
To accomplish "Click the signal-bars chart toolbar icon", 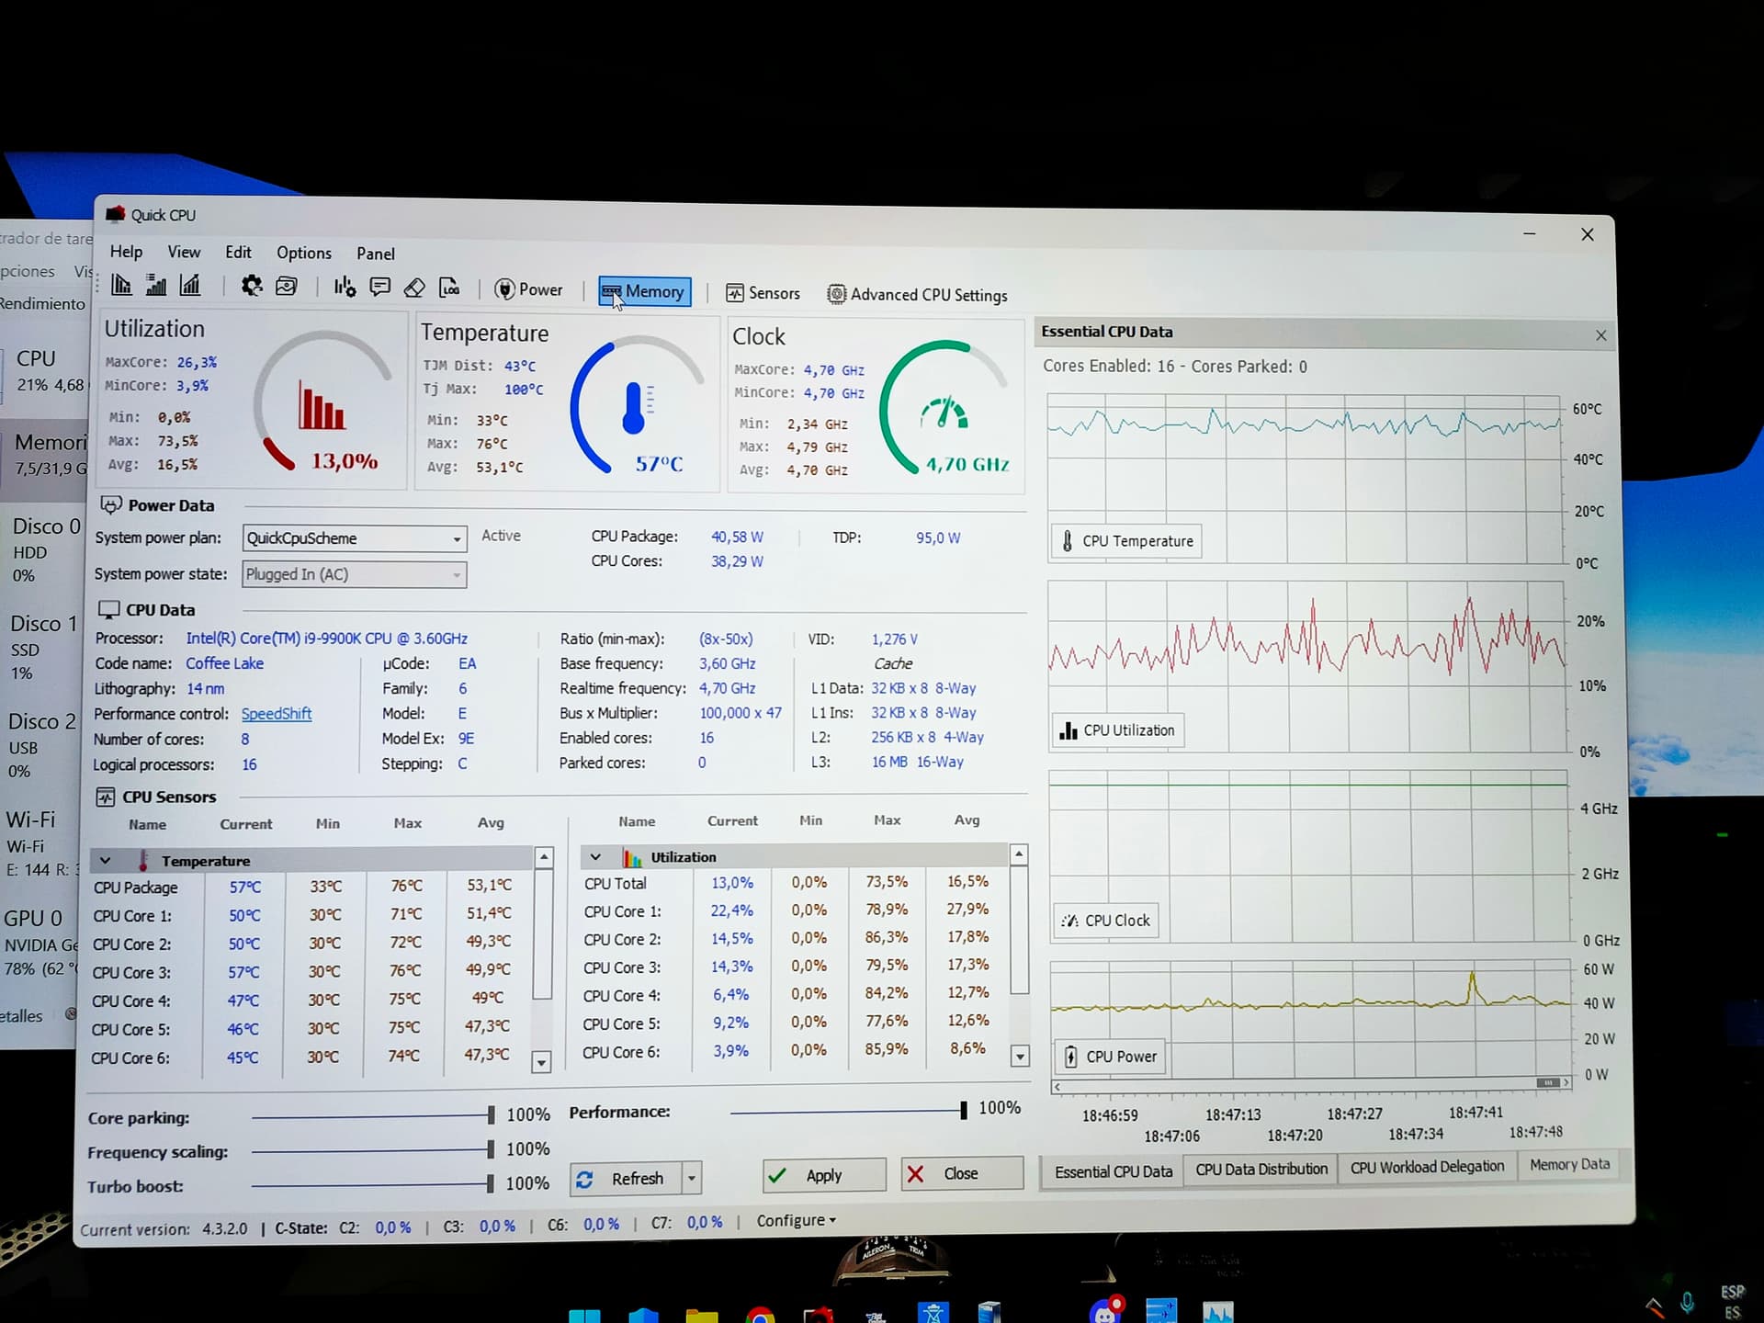I will point(156,286).
